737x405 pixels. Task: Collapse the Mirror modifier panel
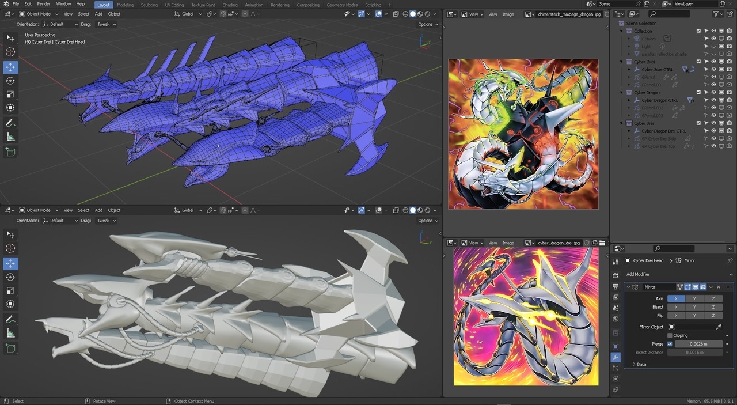click(x=628, y=287)
